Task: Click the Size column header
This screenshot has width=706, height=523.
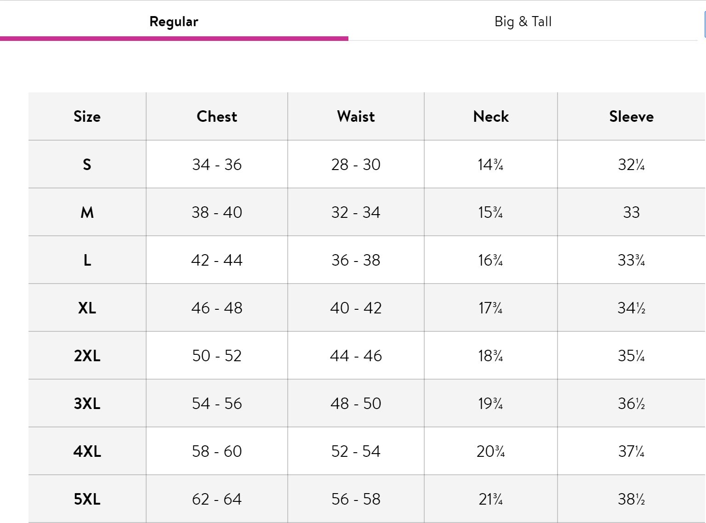Action: click(87, 117)
